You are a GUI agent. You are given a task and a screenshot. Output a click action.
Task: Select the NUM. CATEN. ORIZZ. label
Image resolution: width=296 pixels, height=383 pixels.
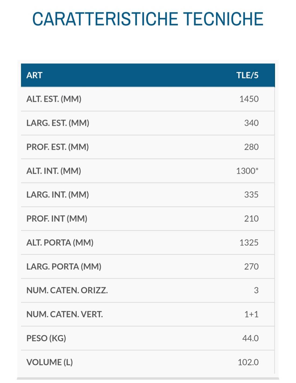67,290
